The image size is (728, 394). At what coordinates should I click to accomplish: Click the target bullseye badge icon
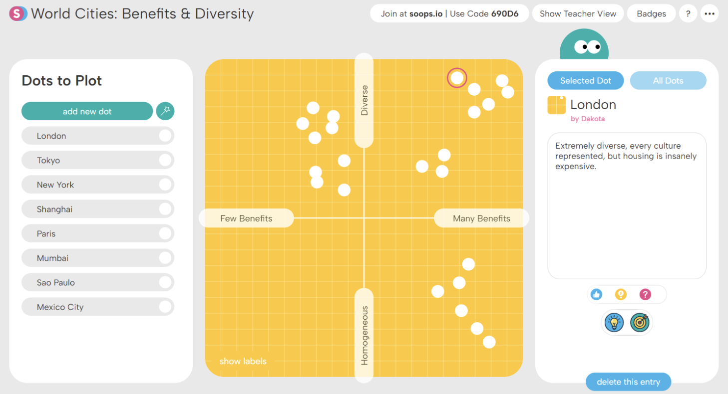640,323
